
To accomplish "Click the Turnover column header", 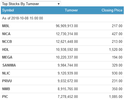I will [71, 10].
